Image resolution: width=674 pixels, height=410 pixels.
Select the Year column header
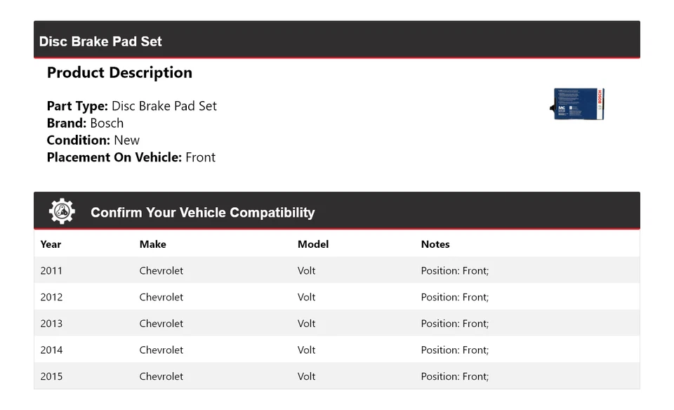coord(51,244)
